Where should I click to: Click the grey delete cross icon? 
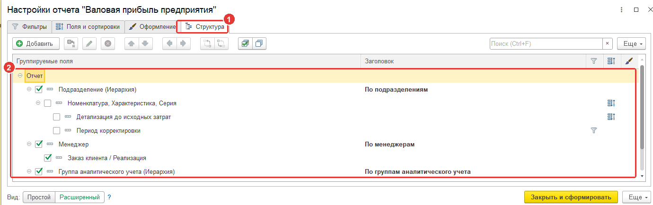pos(108,43)
